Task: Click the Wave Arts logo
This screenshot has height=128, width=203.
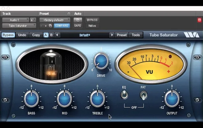Action: coord(191,35)
